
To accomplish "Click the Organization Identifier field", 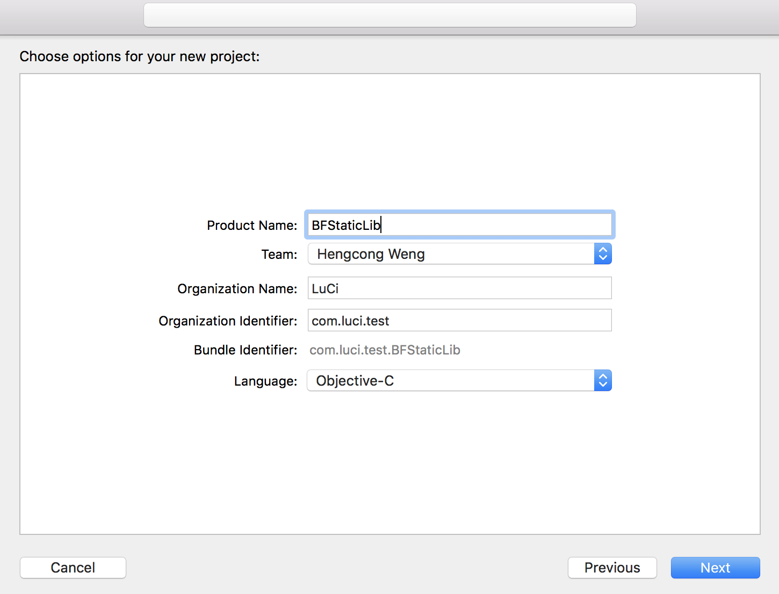I will [459, 321].
